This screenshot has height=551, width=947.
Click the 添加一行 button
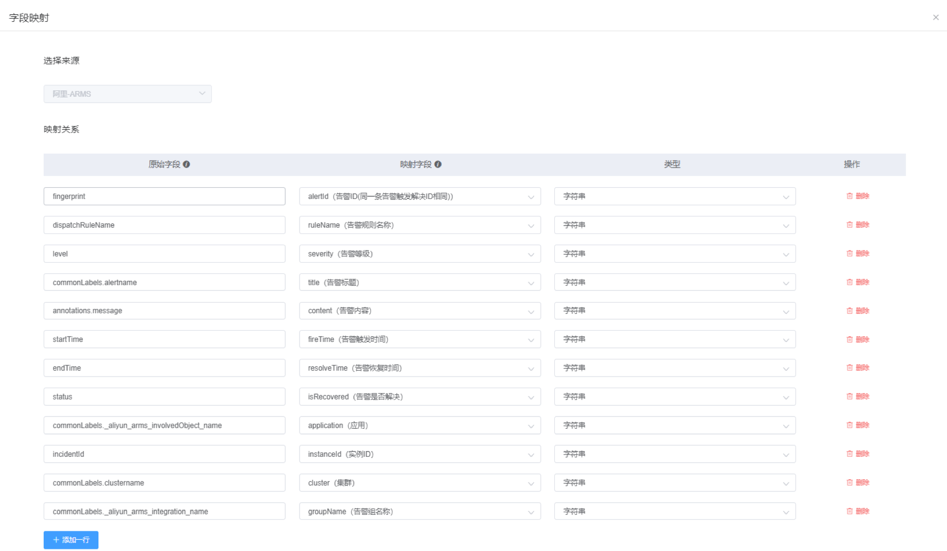point(71,540)
